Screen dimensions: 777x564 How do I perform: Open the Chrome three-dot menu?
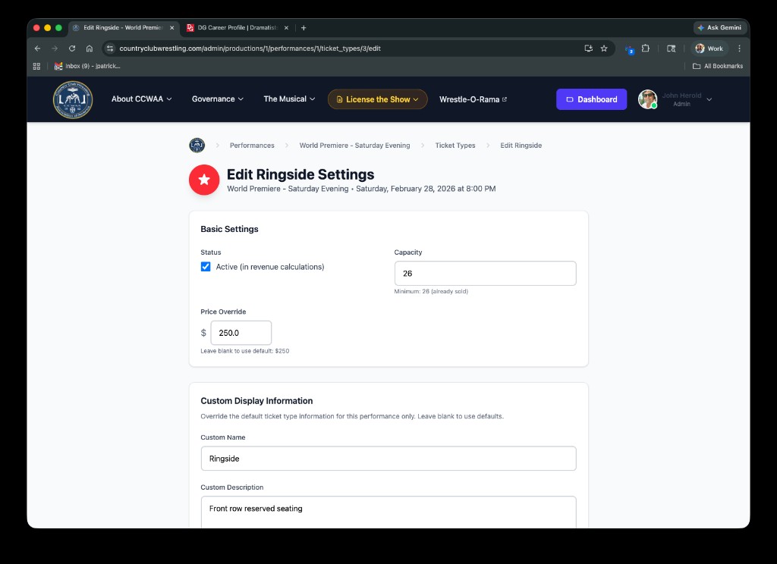[739, 49]
